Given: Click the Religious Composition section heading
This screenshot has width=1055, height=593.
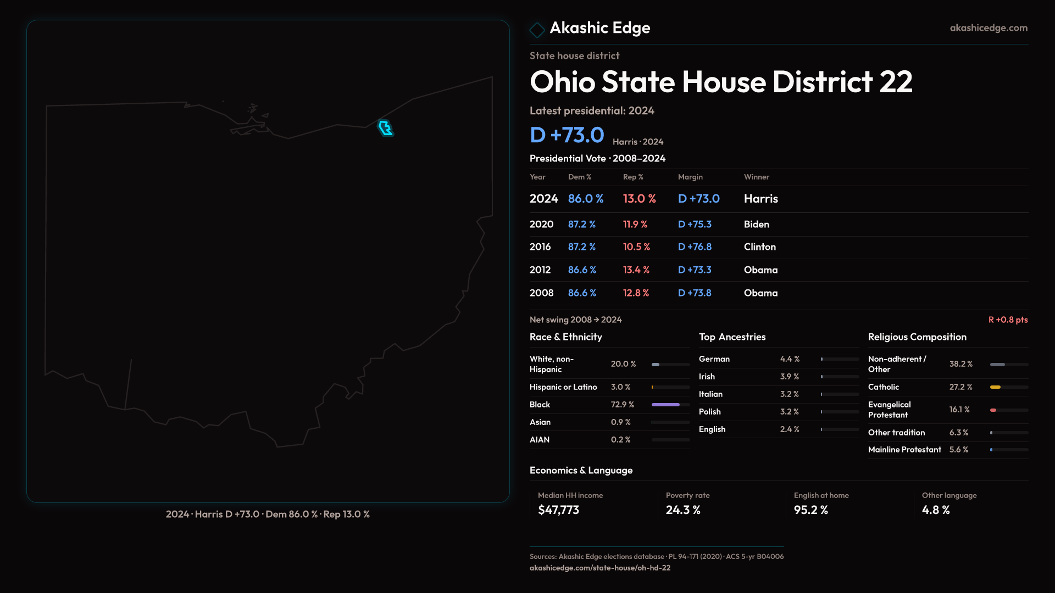Looking at the screenshot, I should (x=917, y=337).
